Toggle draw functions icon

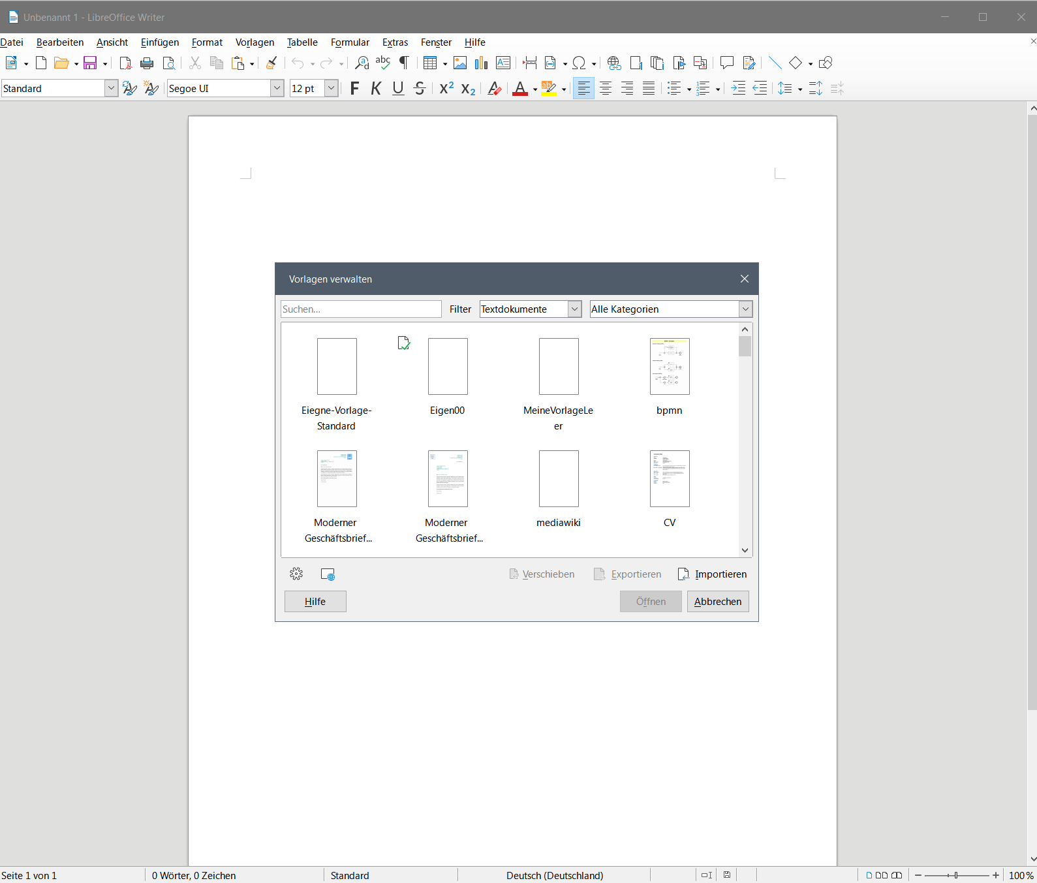[x=826, y=63]
